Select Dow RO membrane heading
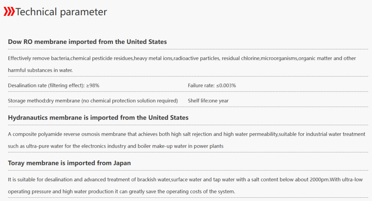372x201 pixels. (87, 42)
